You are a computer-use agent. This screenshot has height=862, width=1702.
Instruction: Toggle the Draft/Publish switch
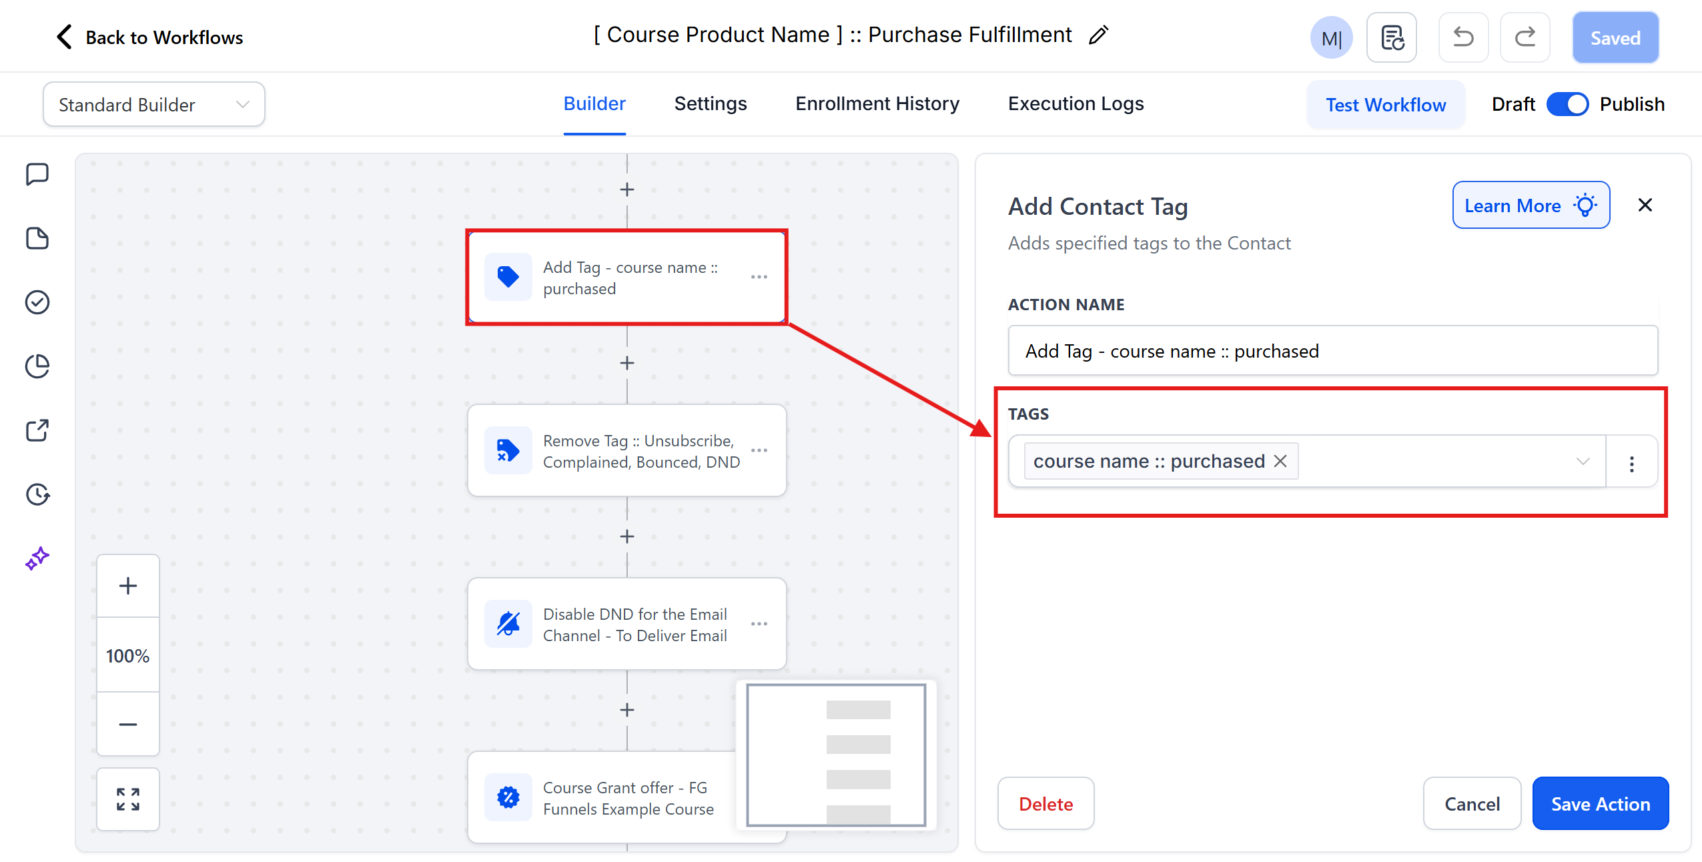[1567, 104]
